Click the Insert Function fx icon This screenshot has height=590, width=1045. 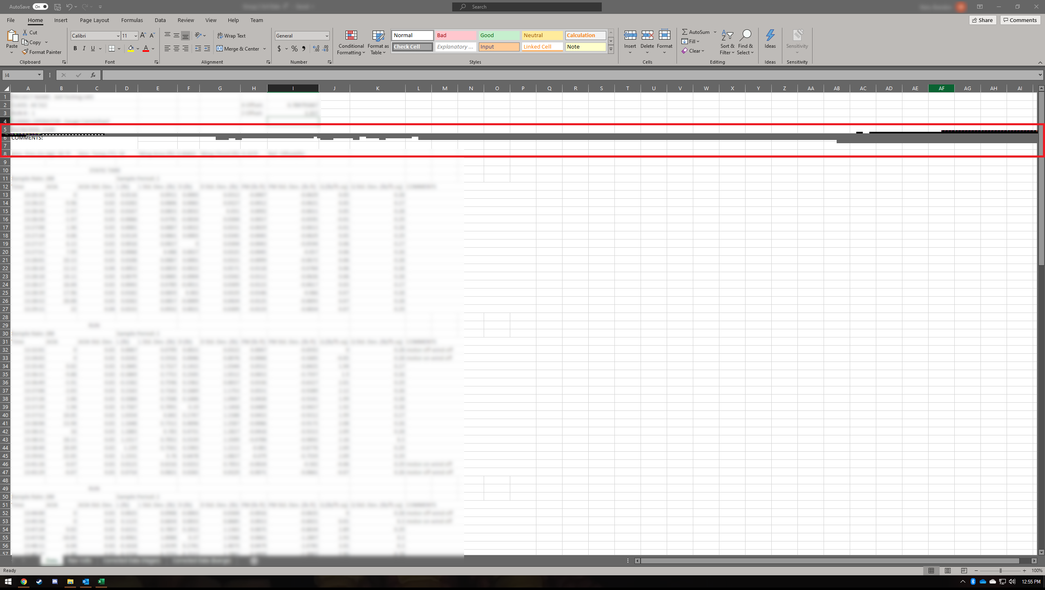(93, 75)
